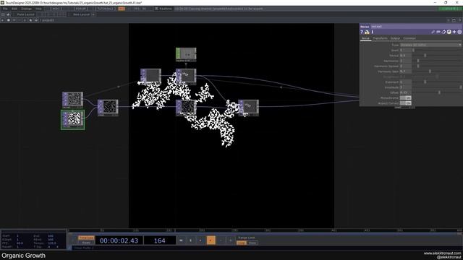The image size is (463, 260).
Task: Click the copy parameters icon
Action: tap(443, 32)
